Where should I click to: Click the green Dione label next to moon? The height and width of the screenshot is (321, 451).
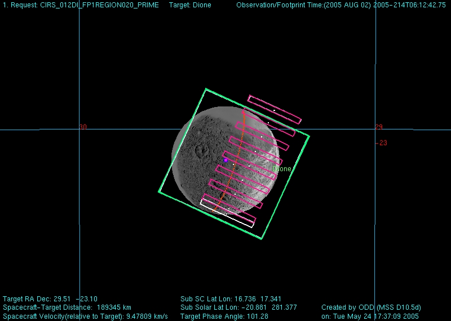[x=281, y=169]
